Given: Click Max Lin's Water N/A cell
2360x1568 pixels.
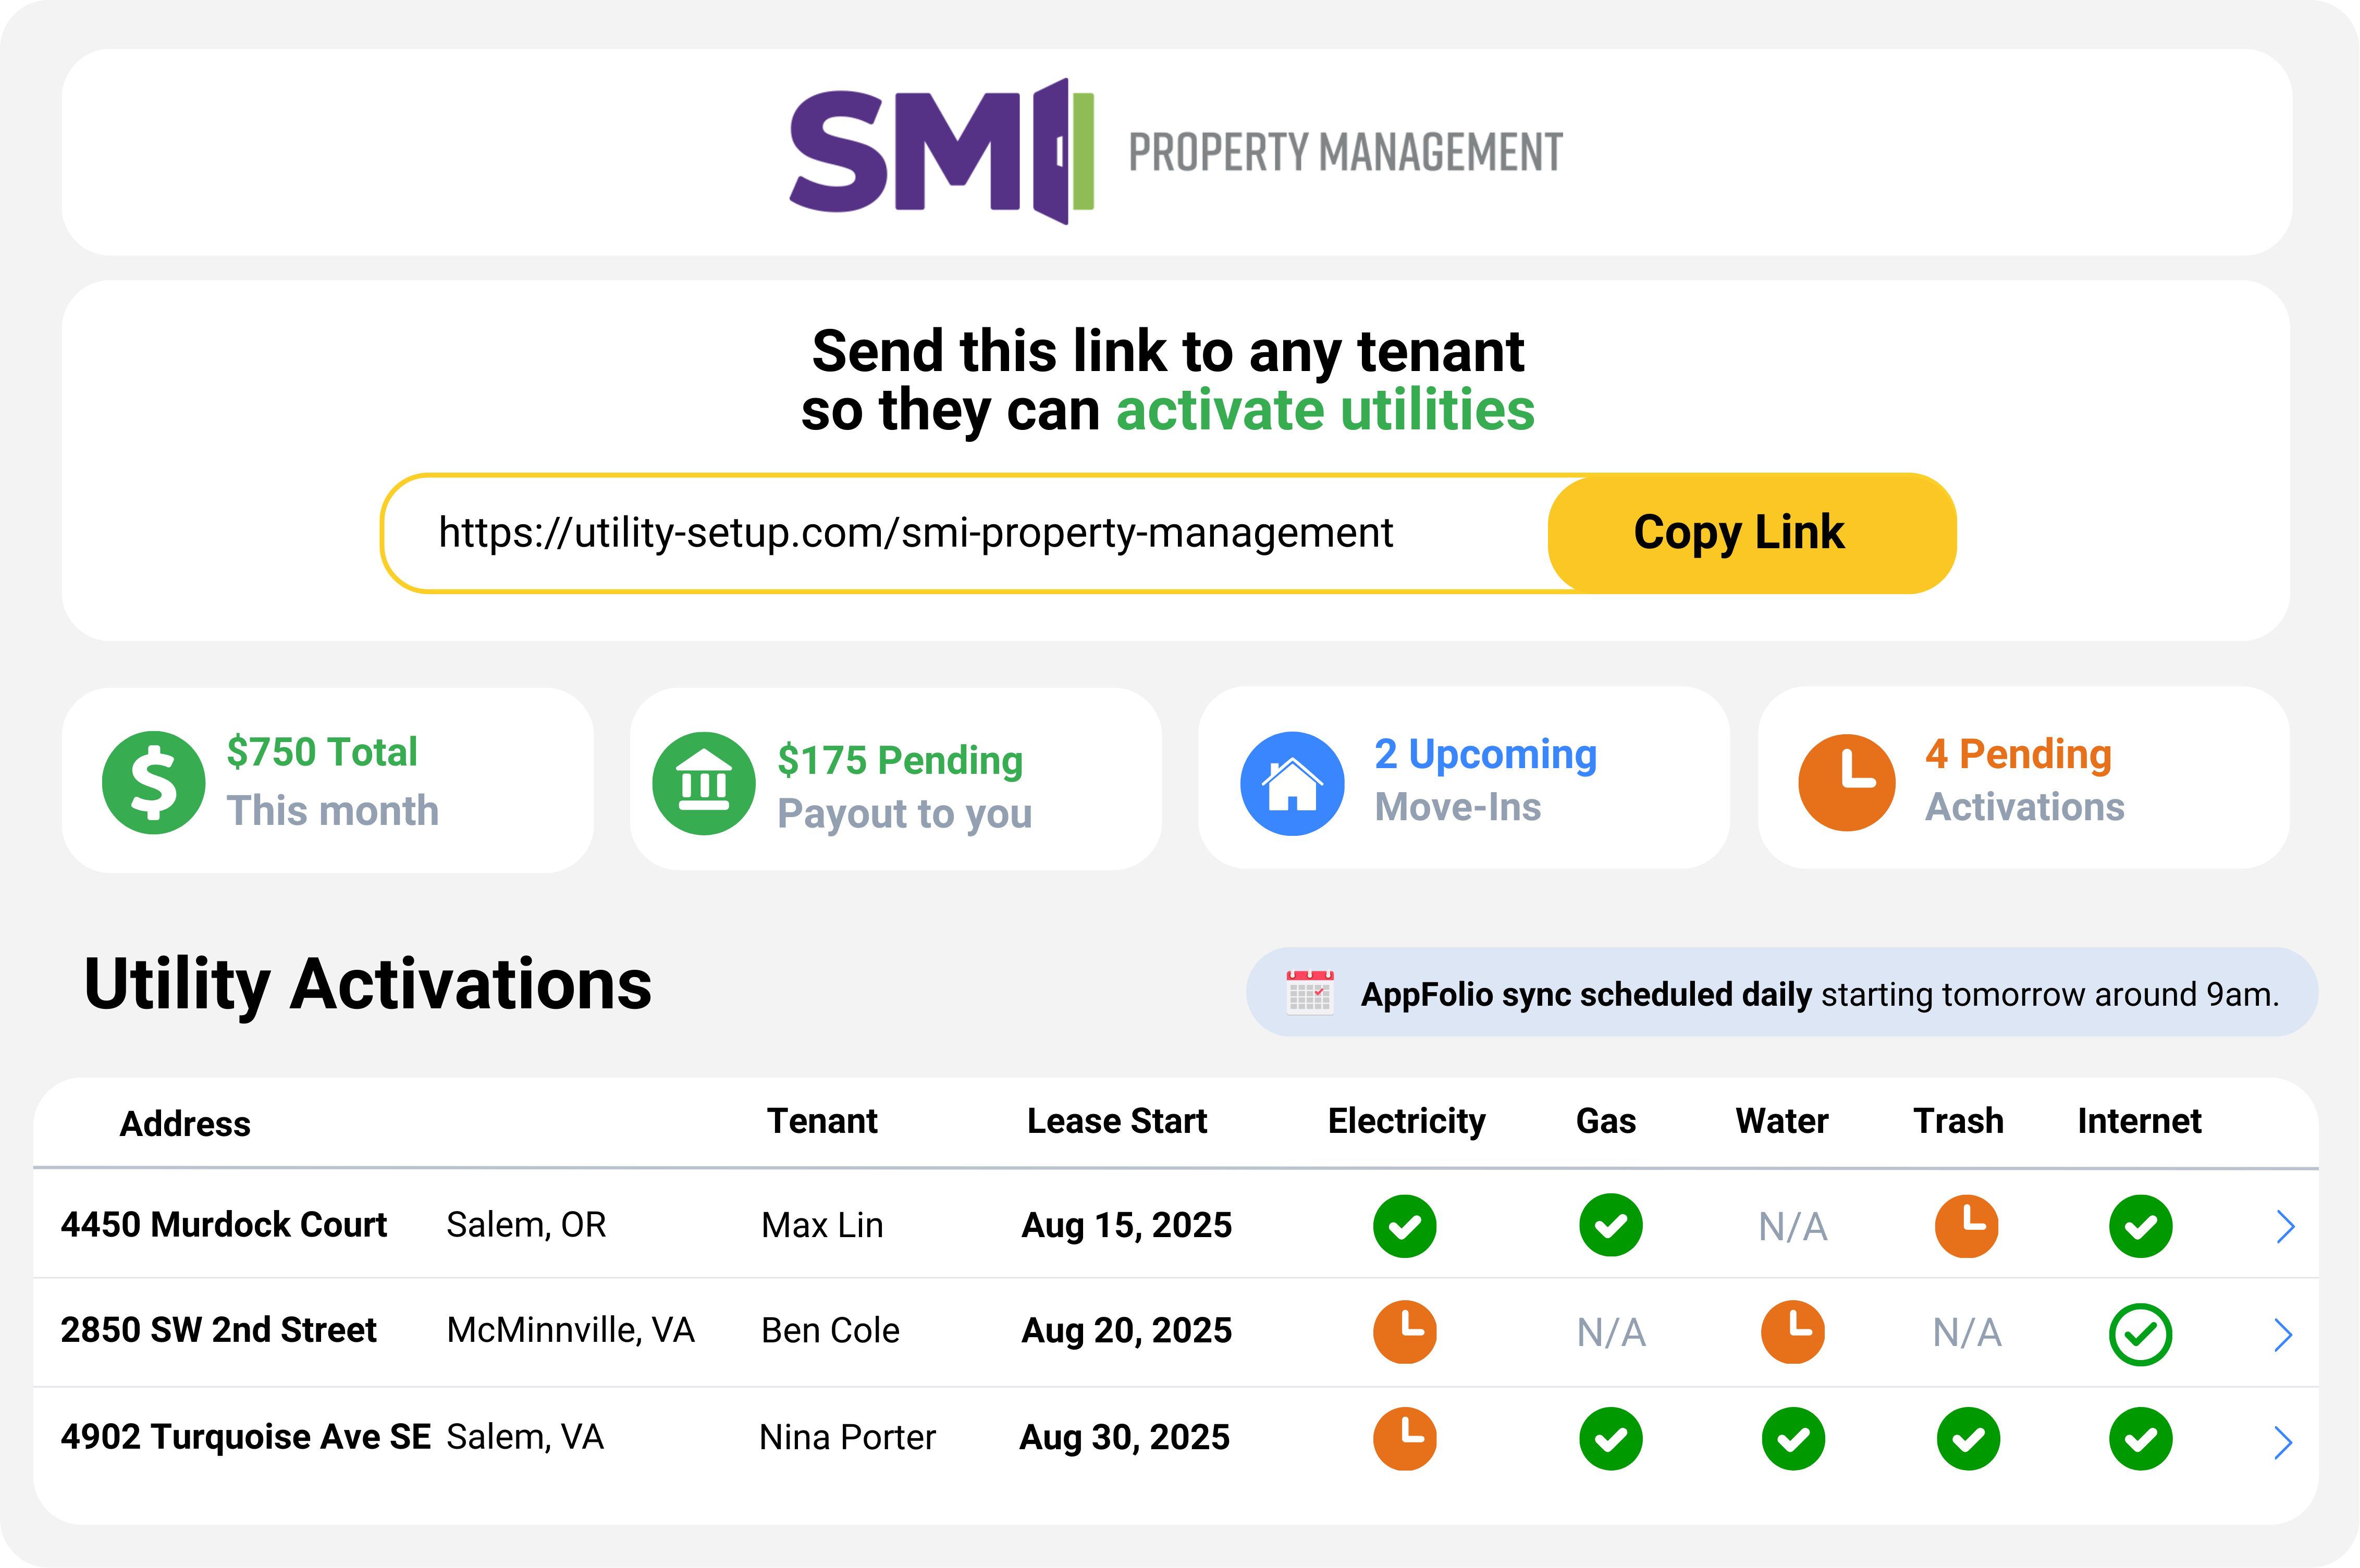Looking at the screenshot, I should tap(1793, 1227).
